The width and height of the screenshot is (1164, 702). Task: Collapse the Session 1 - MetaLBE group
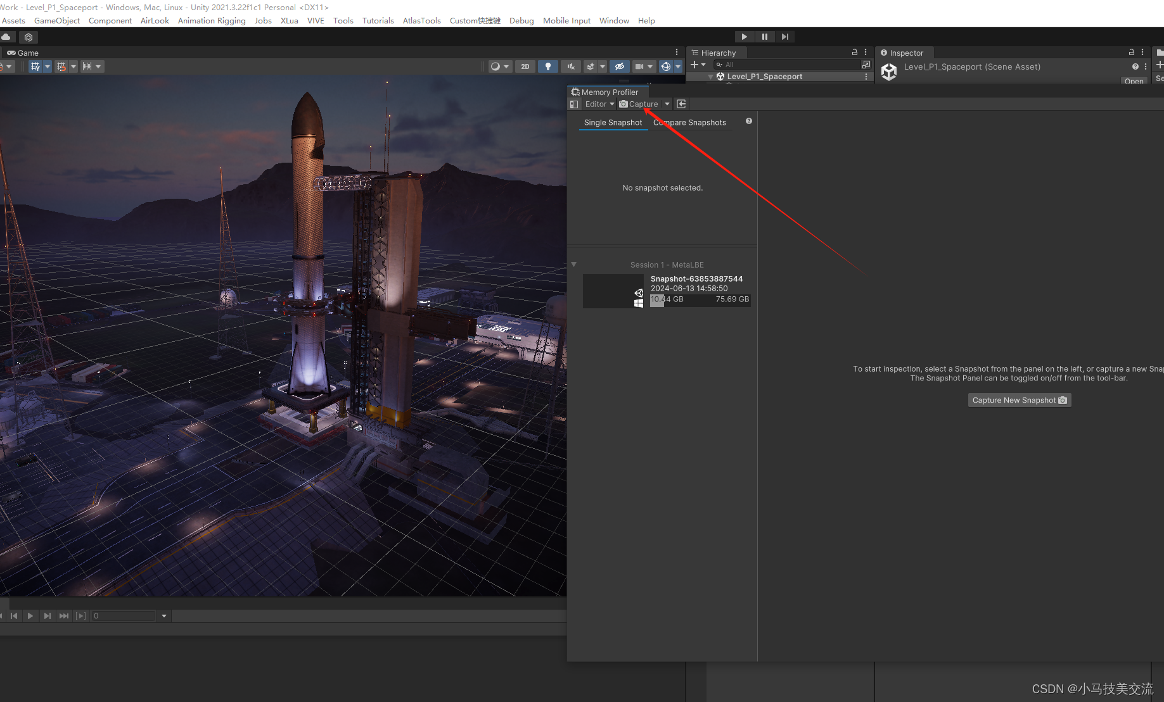[573, 264]
